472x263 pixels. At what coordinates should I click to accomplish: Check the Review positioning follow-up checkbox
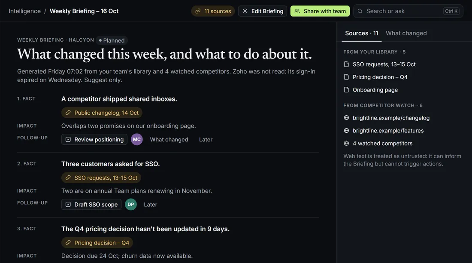68,139
